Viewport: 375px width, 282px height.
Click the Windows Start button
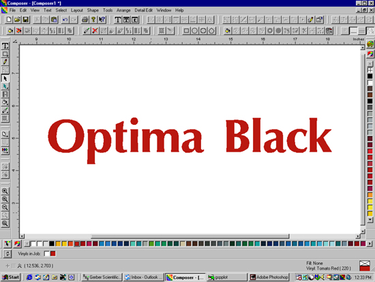pos(11,277)
